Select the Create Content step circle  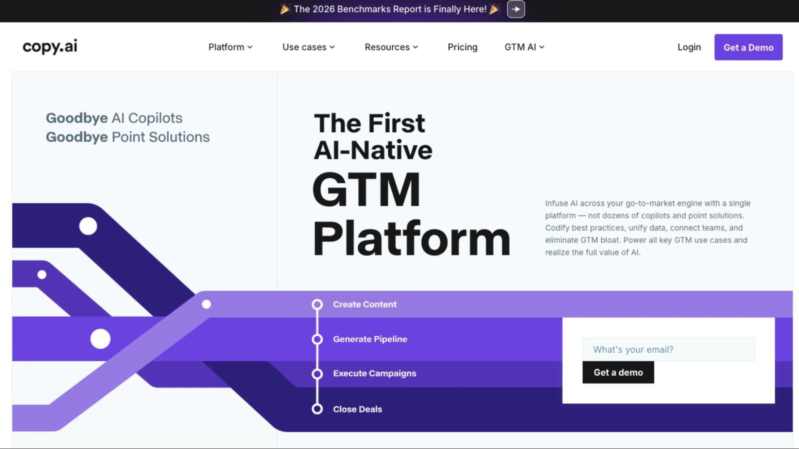(317, 305)
